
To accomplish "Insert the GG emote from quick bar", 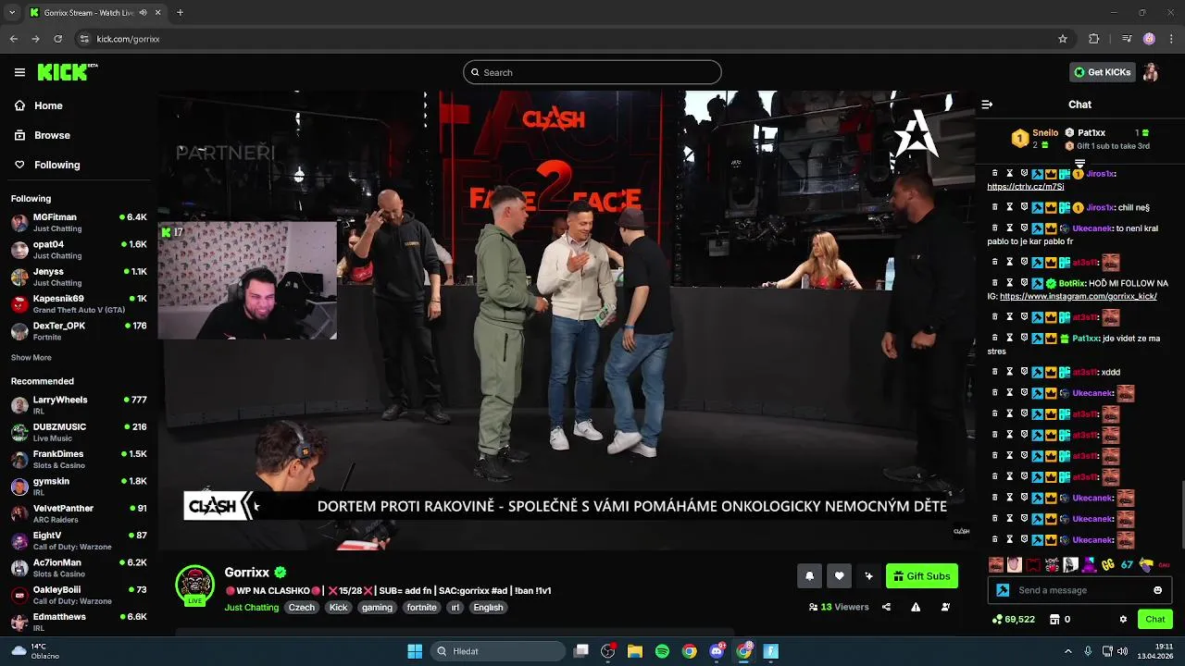I will 1107,564.
